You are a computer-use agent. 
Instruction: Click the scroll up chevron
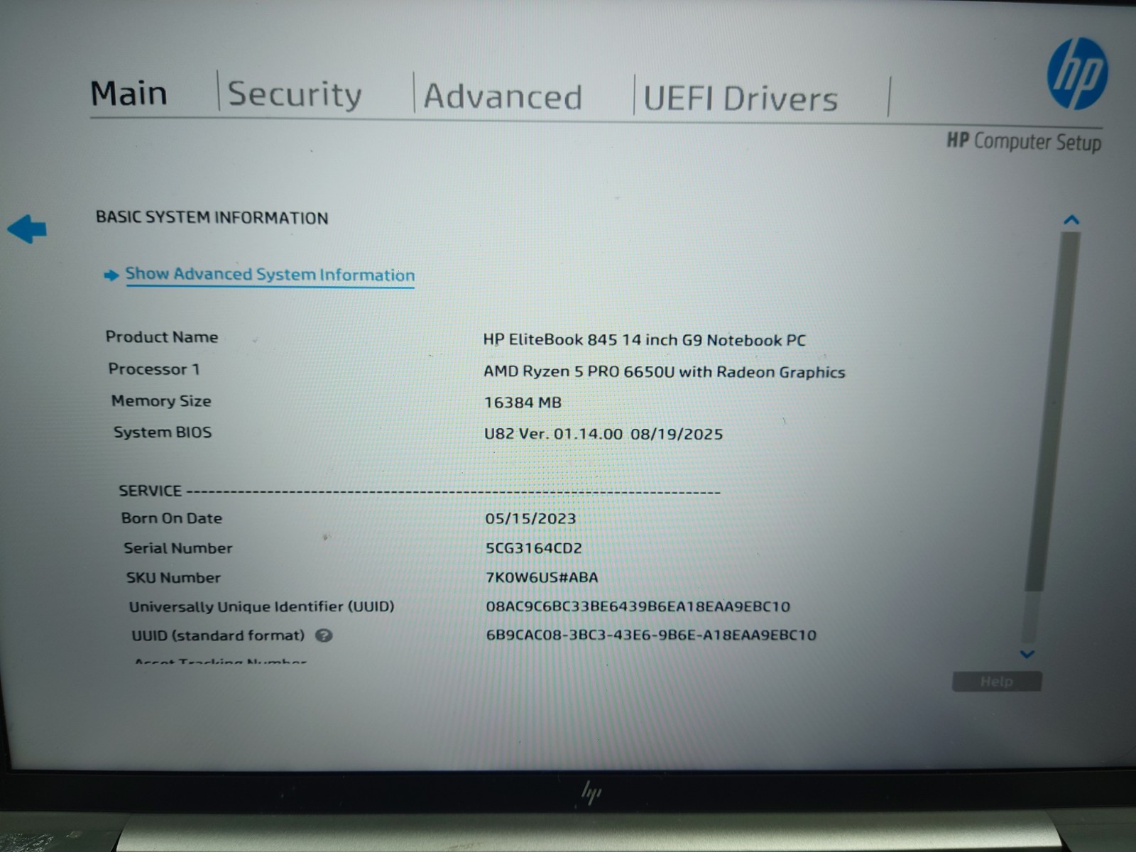click(x=1071, y=220)
